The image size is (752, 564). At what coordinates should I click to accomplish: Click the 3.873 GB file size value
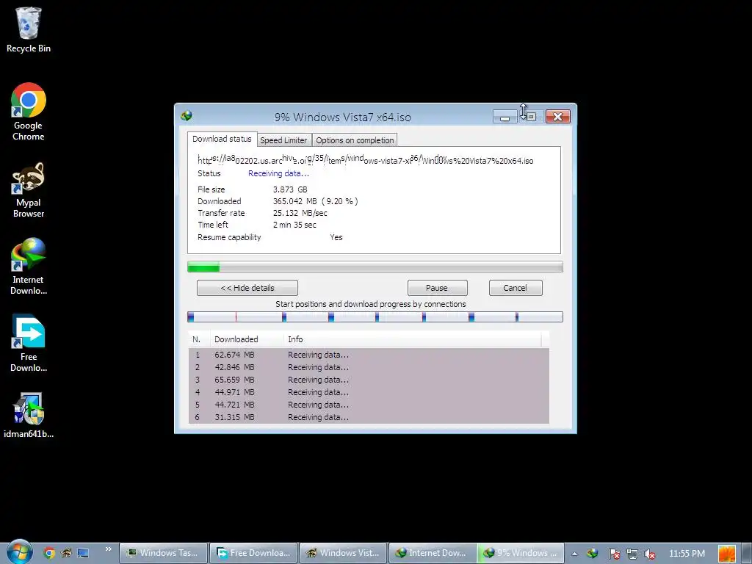(x=290, y=189)
